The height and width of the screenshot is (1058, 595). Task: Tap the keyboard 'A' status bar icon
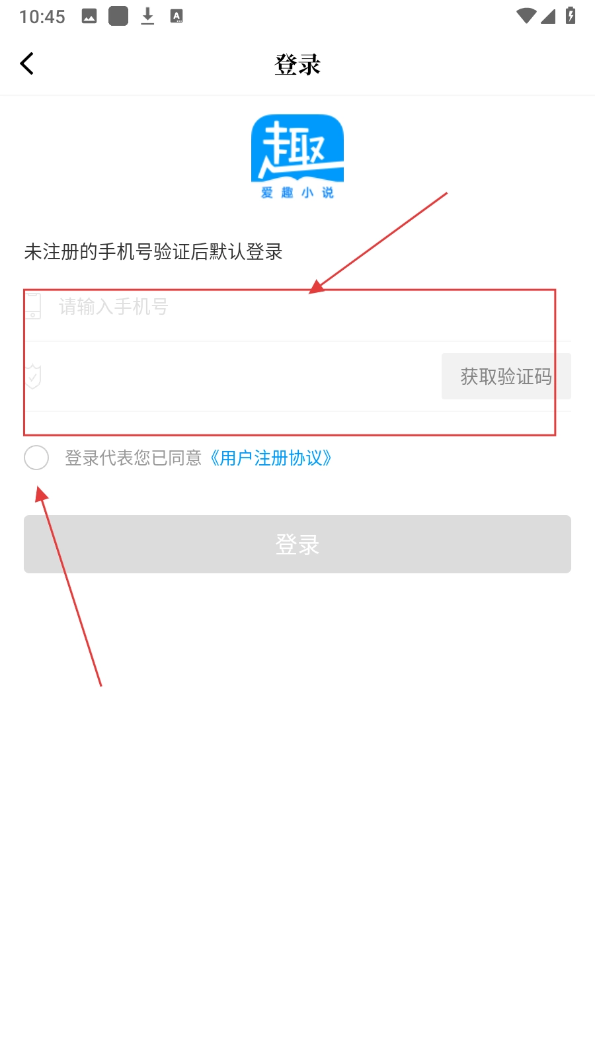pos(177,17)
